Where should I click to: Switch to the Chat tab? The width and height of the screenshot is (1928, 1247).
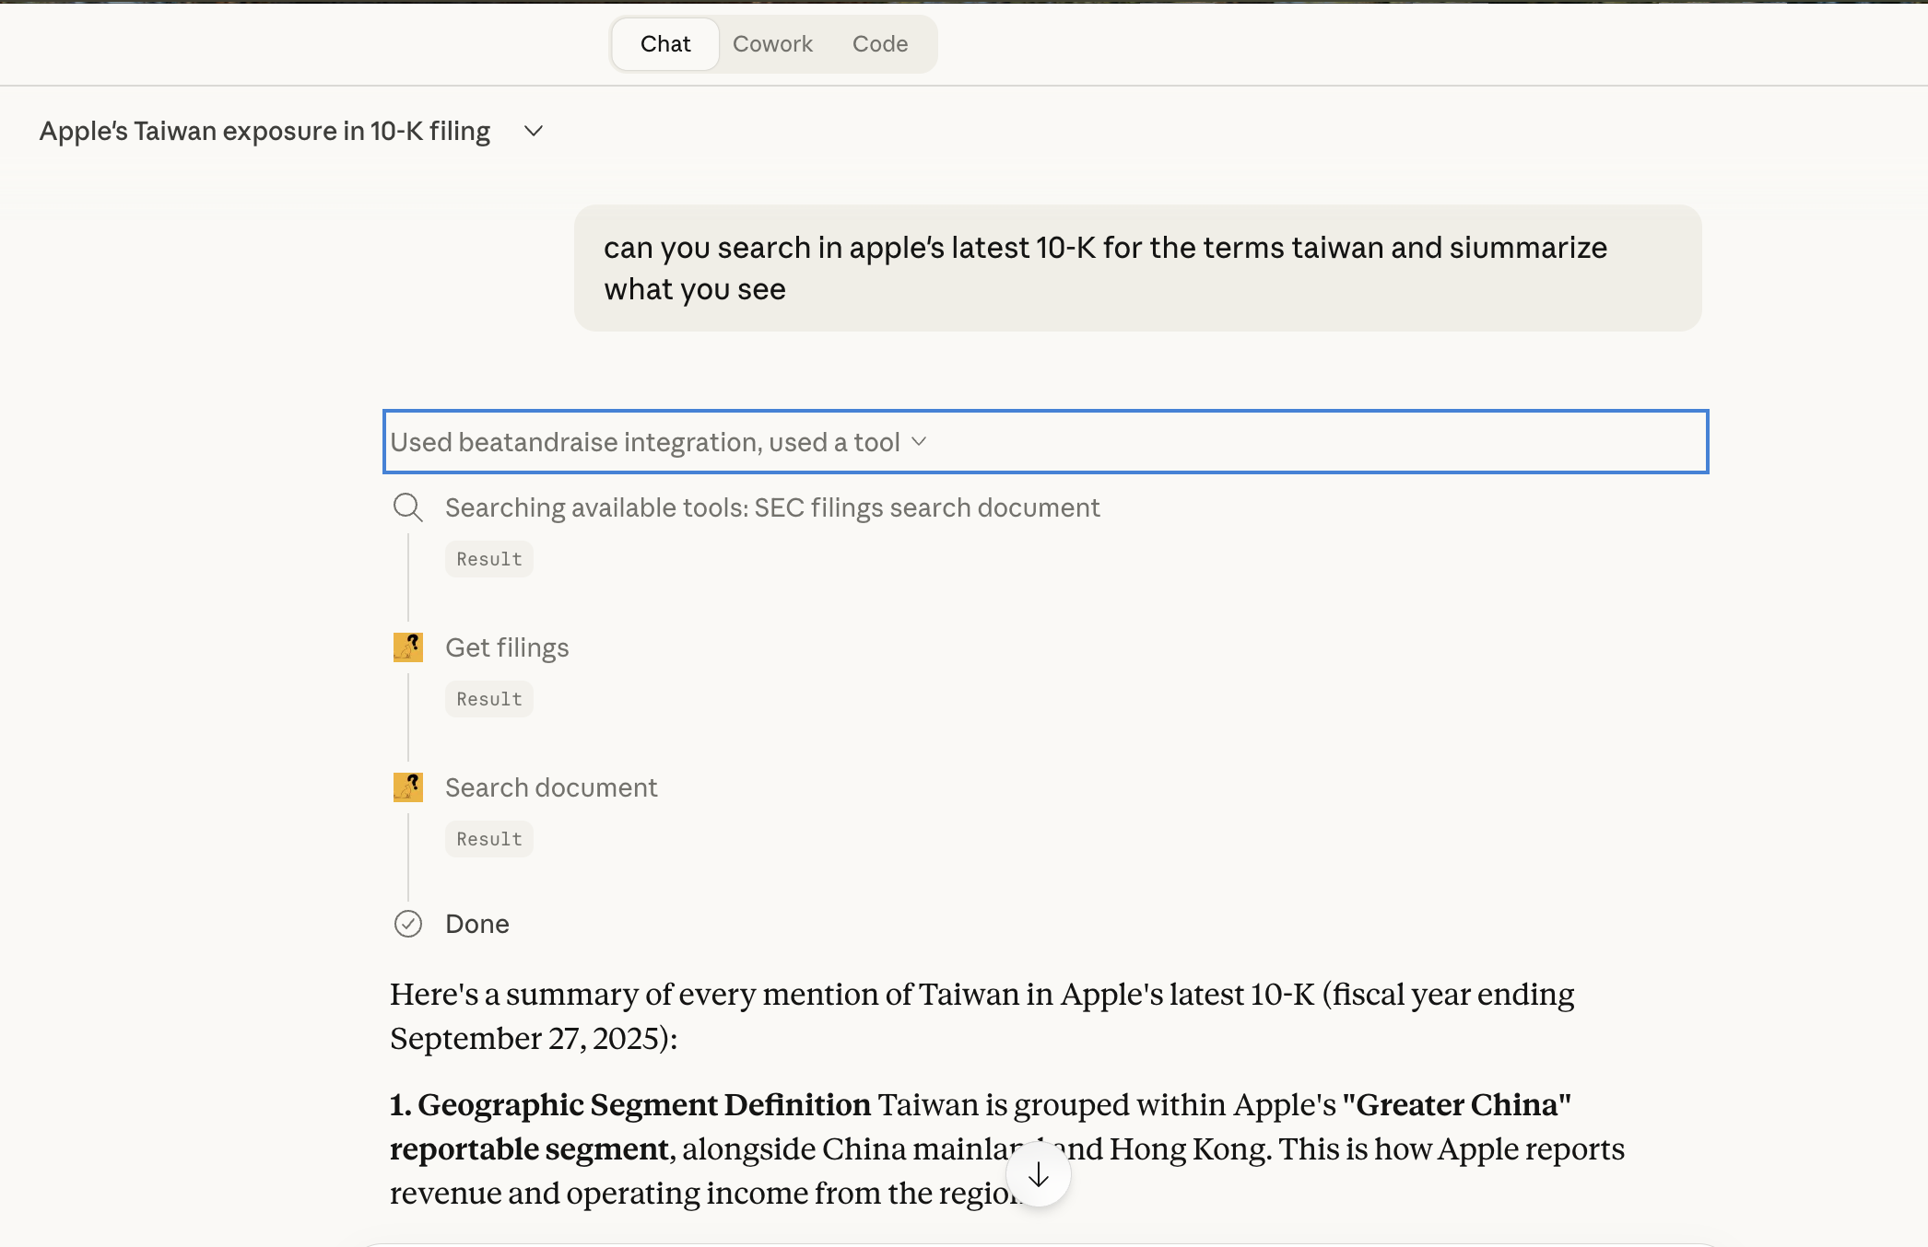coord(665,44)
